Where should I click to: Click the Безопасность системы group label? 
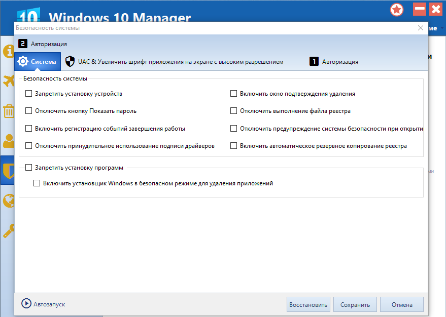[x=55, y=78]
